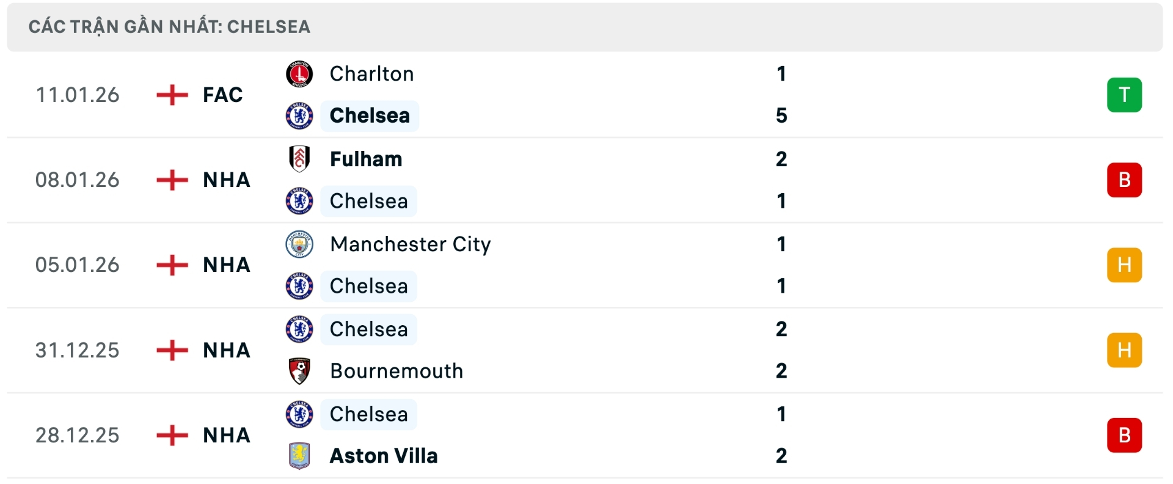
Task: Toggle the green T result badge
Action: point(1125,95)
